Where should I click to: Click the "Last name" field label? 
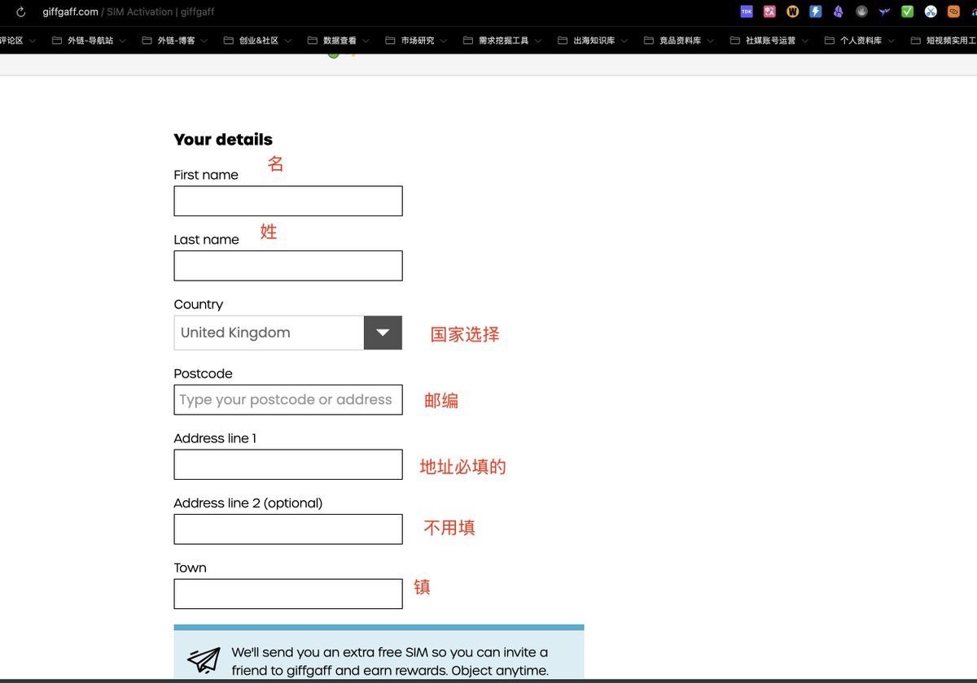[x=206, y=240]
